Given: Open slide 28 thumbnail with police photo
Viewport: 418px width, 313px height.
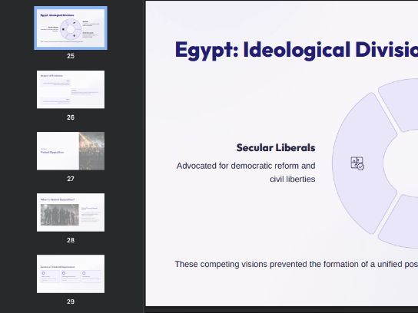Looking at the screenshot, I should click(x=71, y=213).
